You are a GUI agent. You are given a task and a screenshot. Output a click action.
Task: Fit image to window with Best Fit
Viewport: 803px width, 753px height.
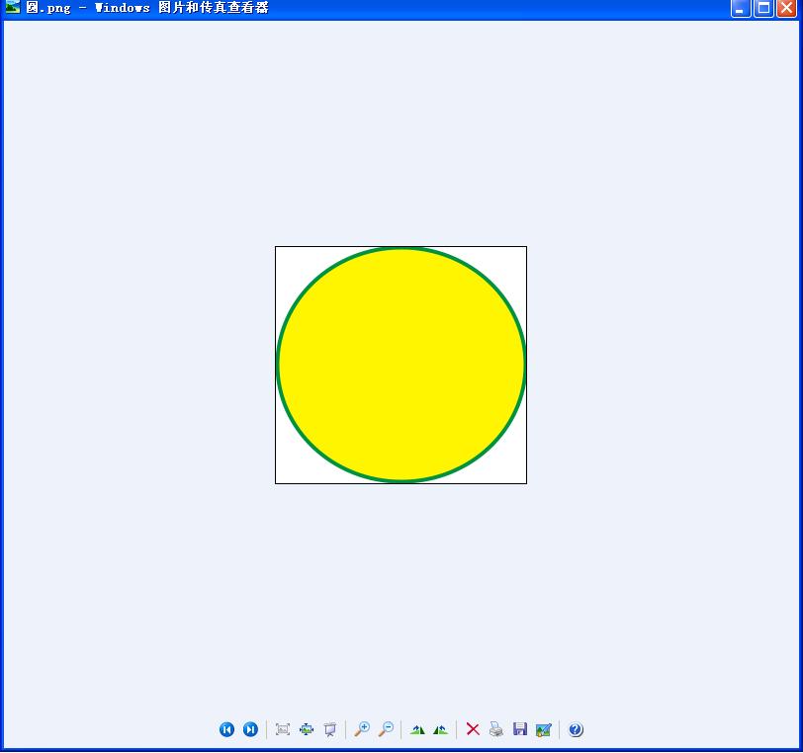tap(283, 729)
